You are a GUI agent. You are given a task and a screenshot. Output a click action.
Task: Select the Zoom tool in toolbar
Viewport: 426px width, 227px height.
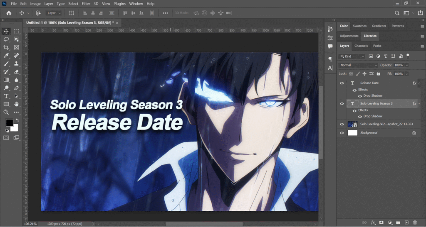click(x=6, y=112)
